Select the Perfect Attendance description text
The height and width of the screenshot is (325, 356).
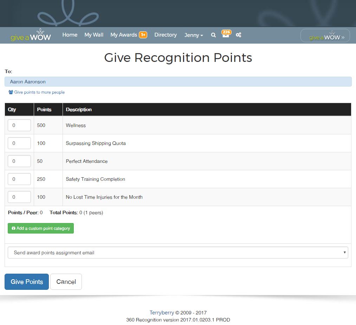87,161
